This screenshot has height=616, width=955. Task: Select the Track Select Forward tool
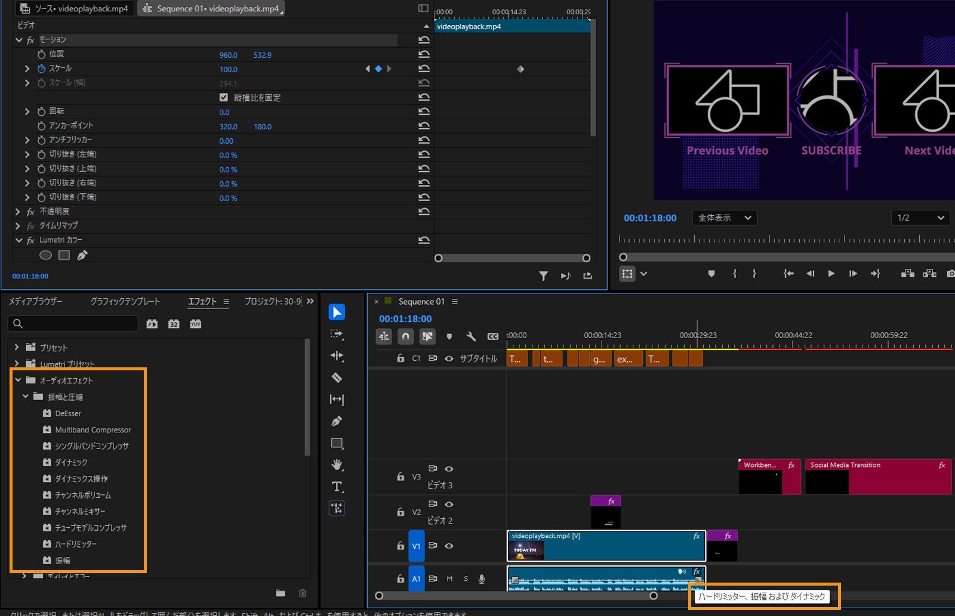tap(337, 334)
